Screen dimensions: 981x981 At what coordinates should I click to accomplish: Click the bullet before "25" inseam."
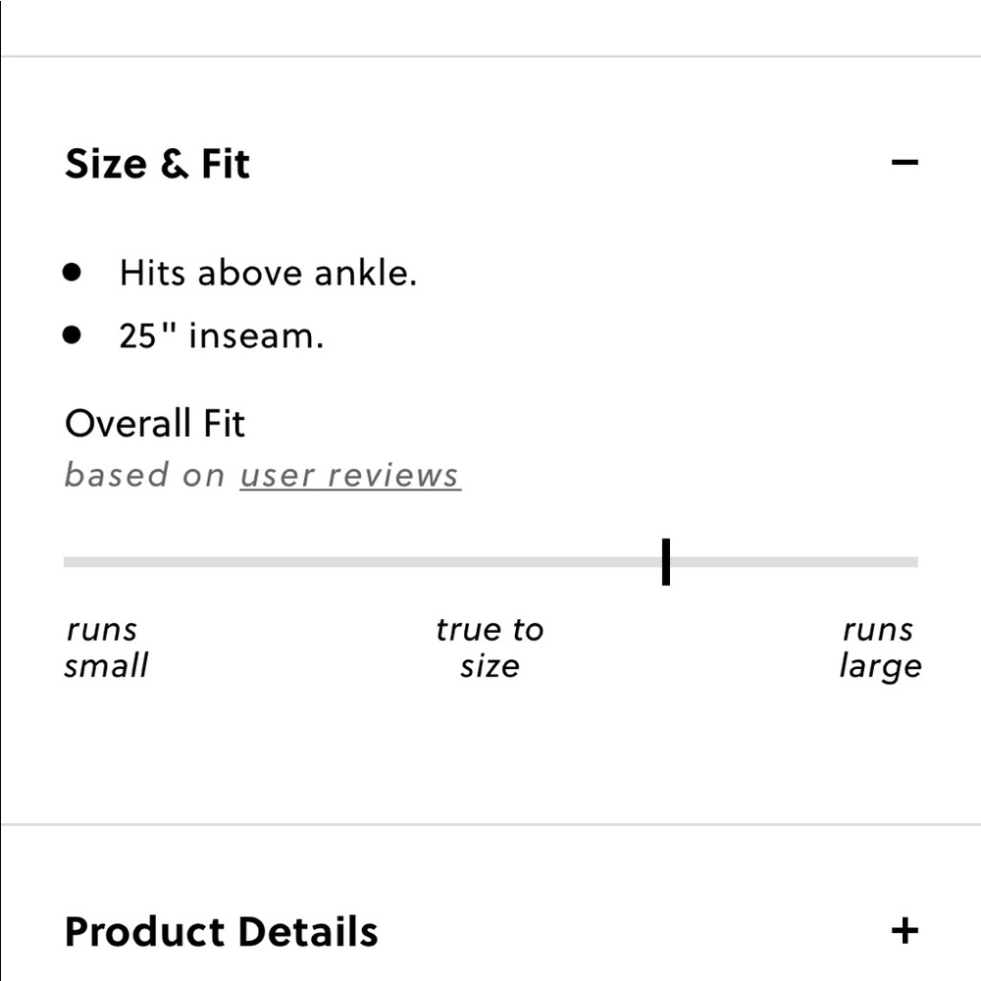(x=72, y=336)
